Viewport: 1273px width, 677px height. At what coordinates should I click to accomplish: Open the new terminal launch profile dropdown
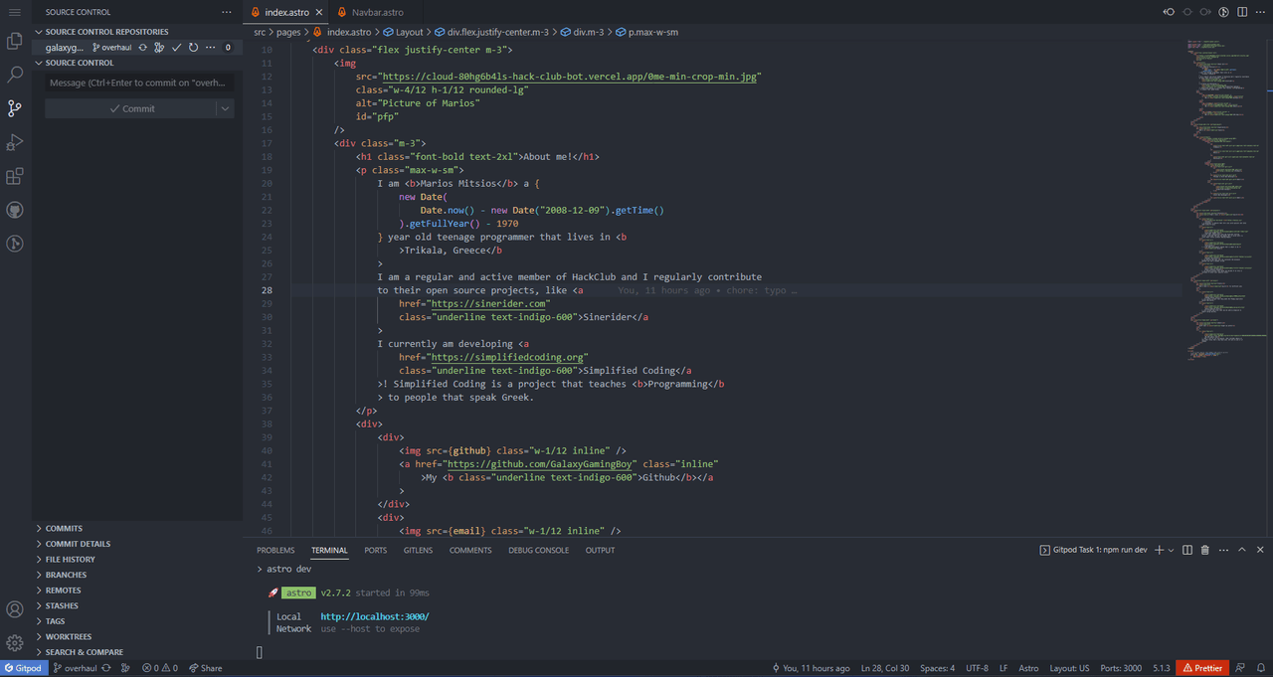[x=1171, y=550]
